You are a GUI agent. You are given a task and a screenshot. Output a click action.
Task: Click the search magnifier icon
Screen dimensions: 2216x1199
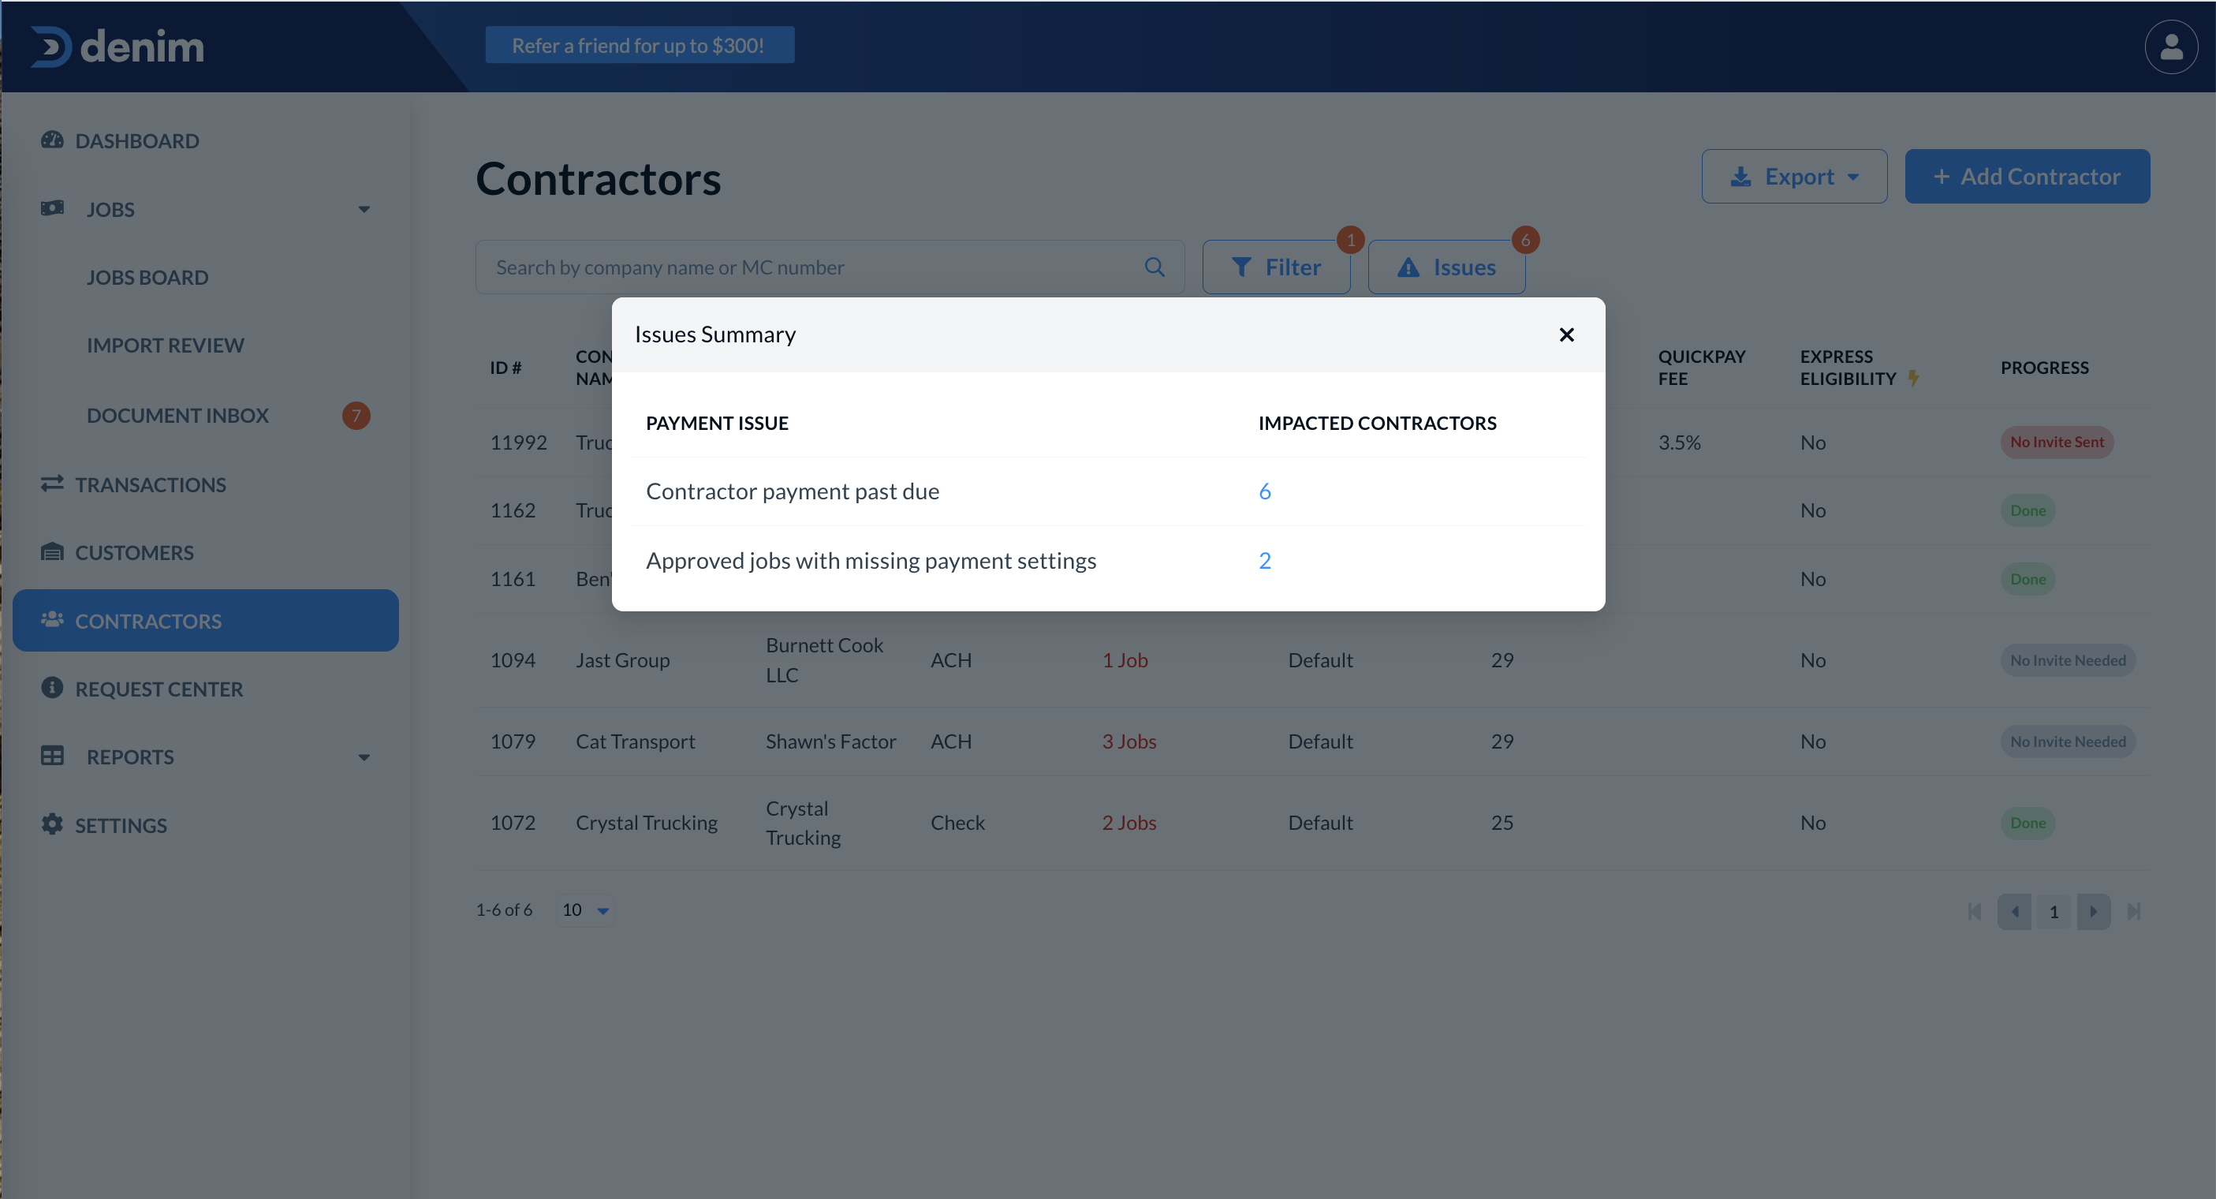pos(1155,267)
